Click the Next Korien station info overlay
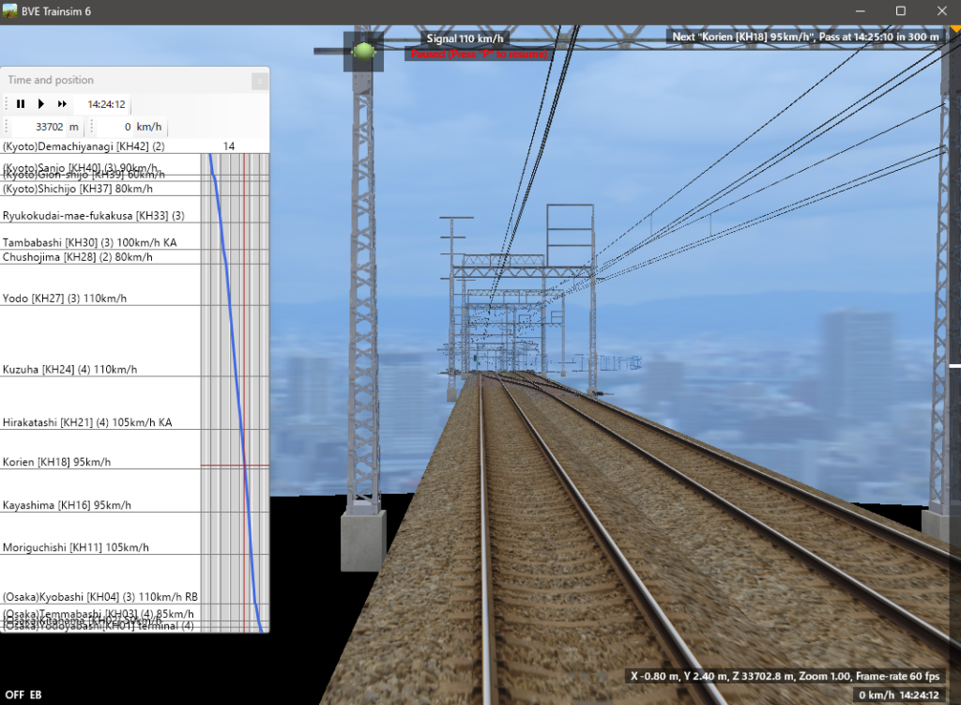The width and height of the screenshot is (961, 705). point(806,38)
